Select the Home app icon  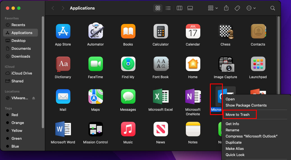pos(193,64)
